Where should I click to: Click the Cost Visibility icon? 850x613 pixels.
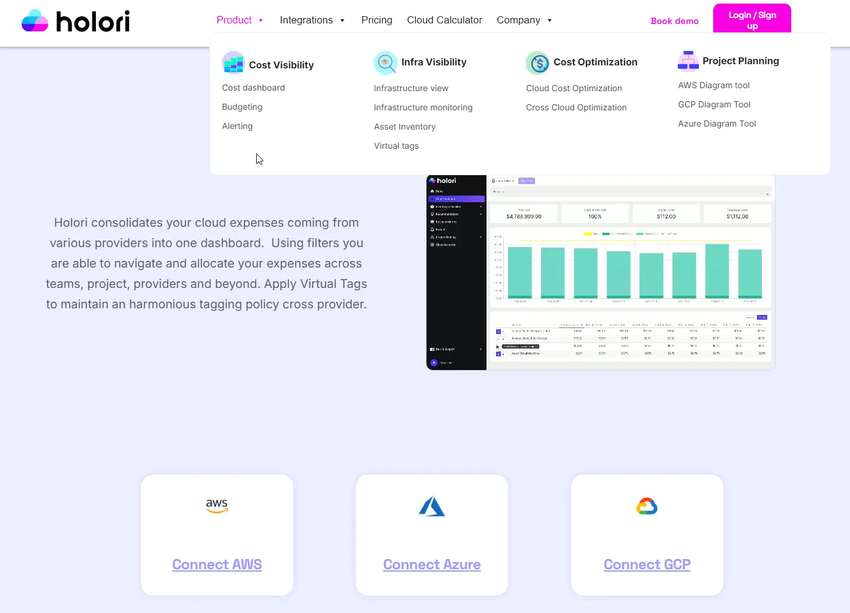coord(233,63)
